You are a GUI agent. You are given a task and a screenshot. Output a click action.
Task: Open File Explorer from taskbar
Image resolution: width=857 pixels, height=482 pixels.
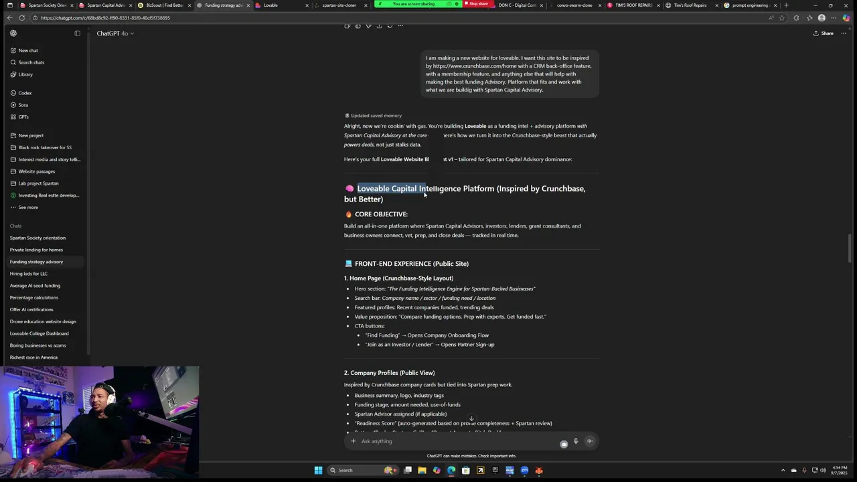[x=422, y=470]
